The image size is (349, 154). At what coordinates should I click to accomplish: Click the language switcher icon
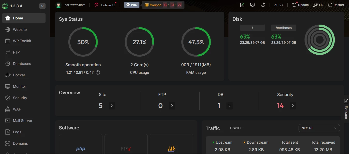(252, 5)
